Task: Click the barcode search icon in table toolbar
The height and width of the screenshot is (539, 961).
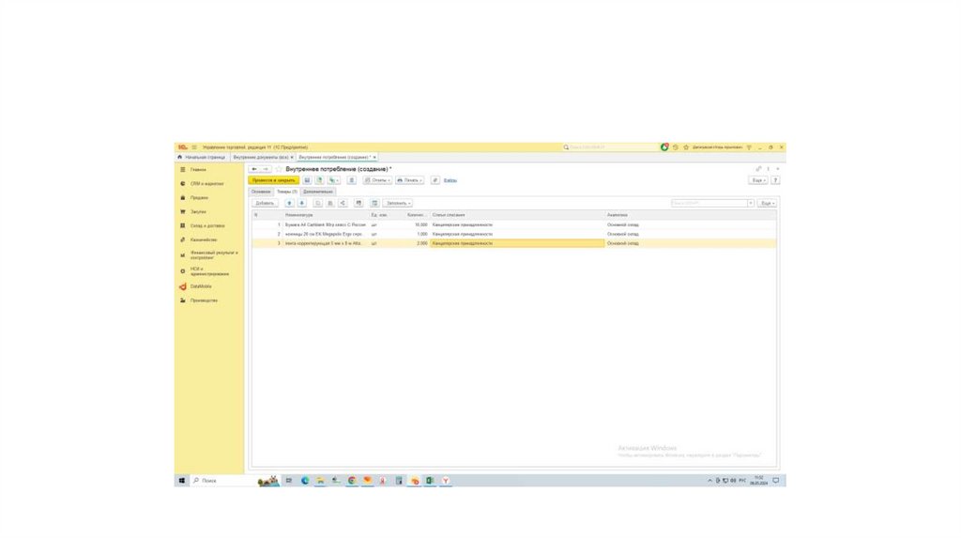Action: [x=358, y=203]
